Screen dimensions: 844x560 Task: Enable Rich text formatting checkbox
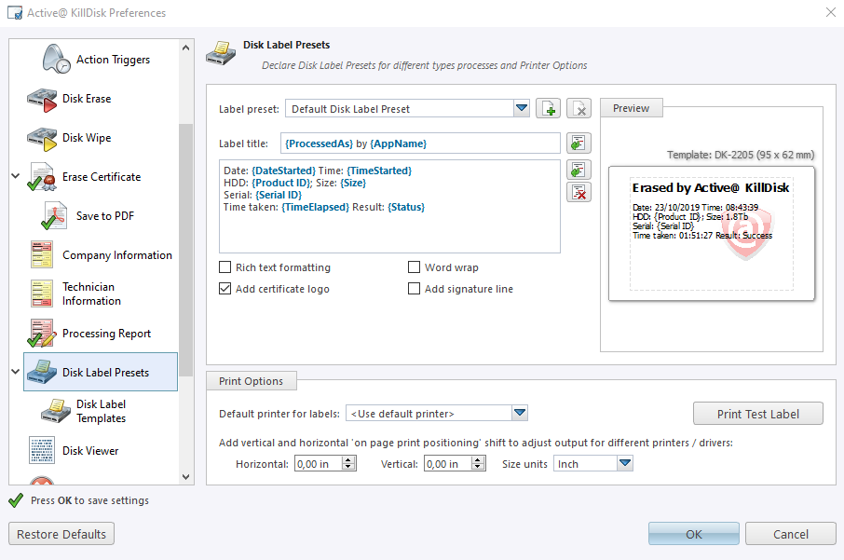click(x=225, y=267)
